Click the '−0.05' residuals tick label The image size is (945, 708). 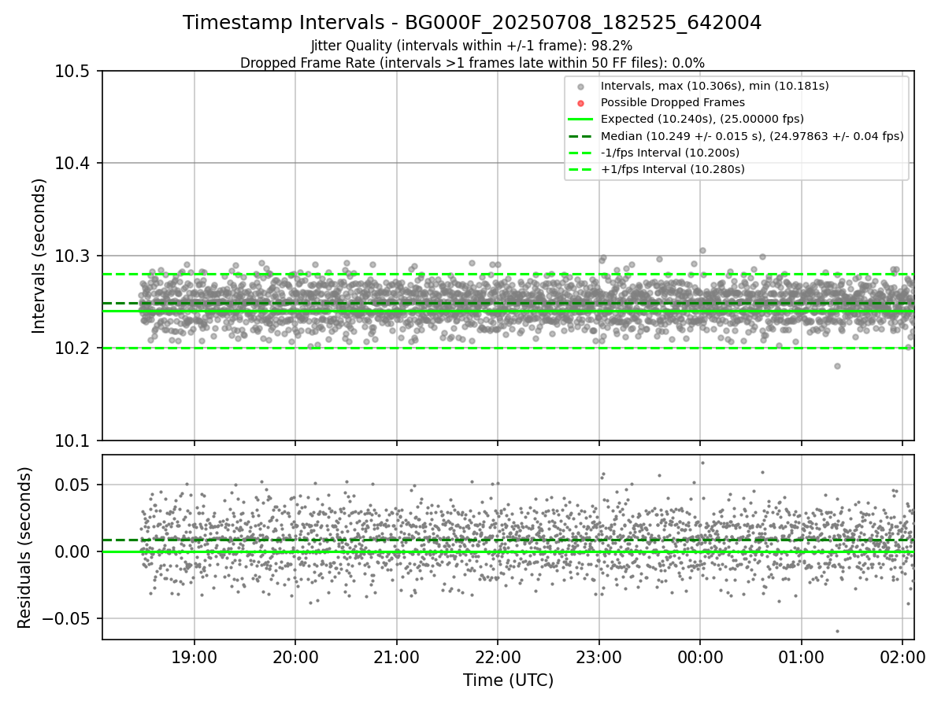point(67,618)
